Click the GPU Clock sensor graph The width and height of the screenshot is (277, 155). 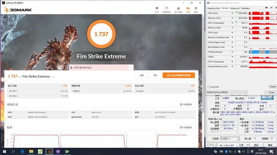tap(263, 13)
